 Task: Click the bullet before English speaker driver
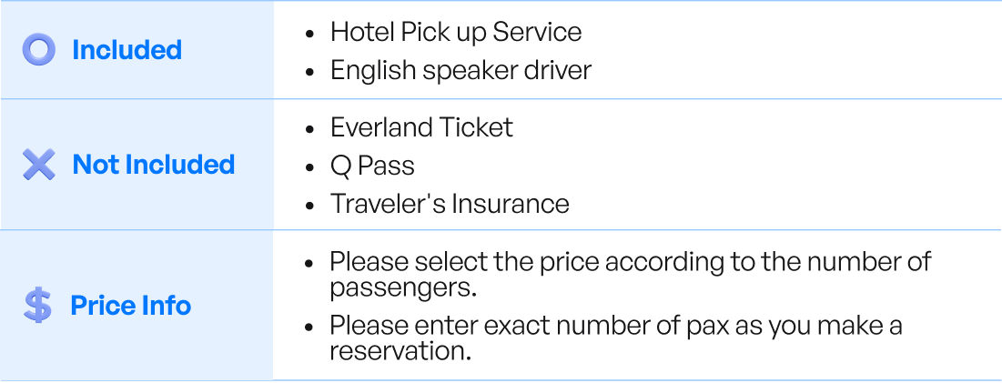click(x=311, y=72)
